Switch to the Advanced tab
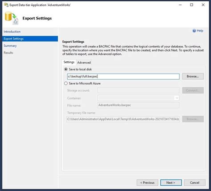This screenshot has height=191, width=211. [x=84, y=62]
